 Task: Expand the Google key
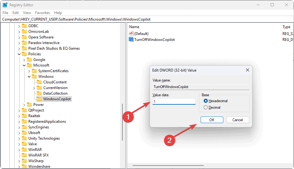click(24, 60)
